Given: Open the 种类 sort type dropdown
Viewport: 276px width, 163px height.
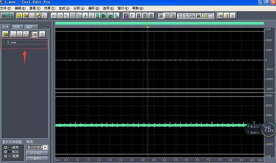Looking at the screenshot, I should (x=45, y=147).
